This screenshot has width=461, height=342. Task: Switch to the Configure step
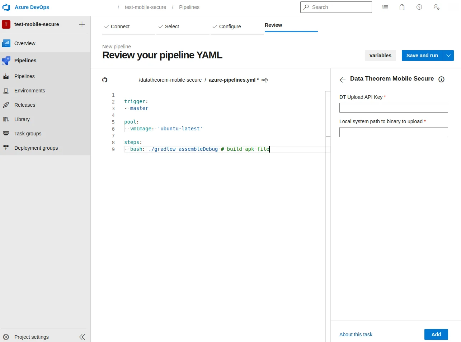pos(230,26)
